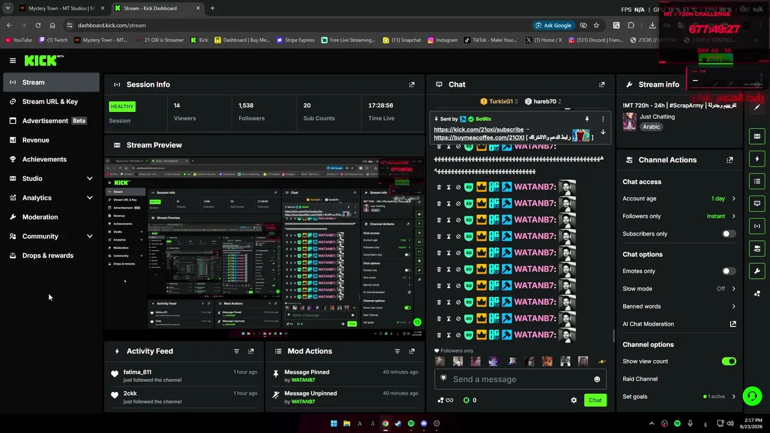This screenshot has height=433, width=770.
Task: Open Slow mode settings
Action: [679, 289]
